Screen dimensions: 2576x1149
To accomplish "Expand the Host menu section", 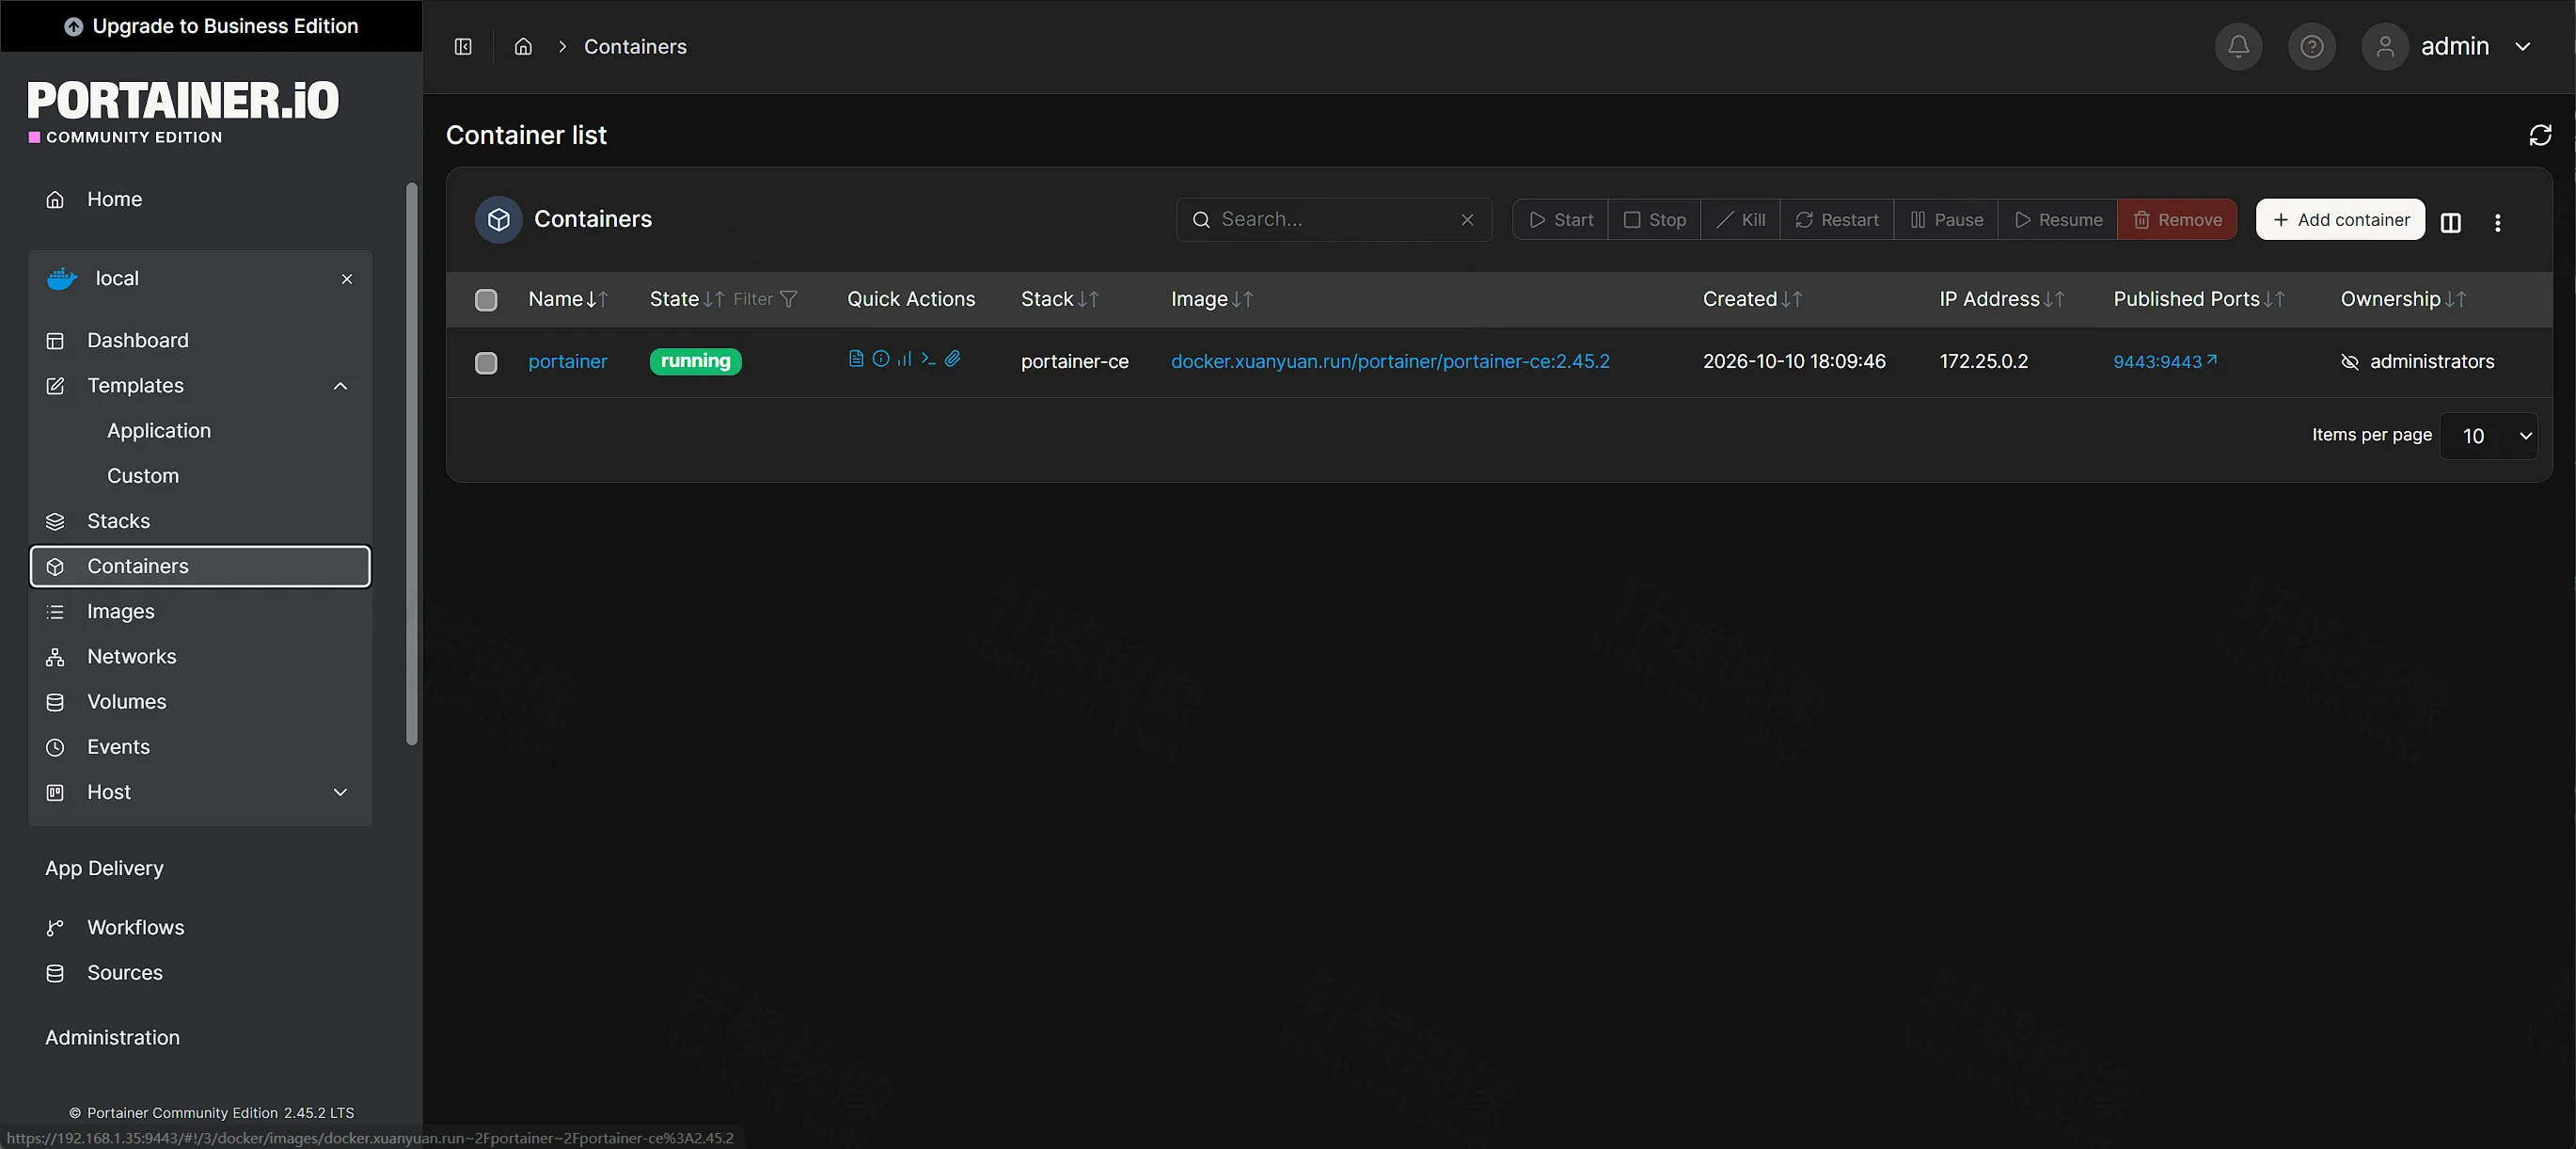I will point(340,792).
